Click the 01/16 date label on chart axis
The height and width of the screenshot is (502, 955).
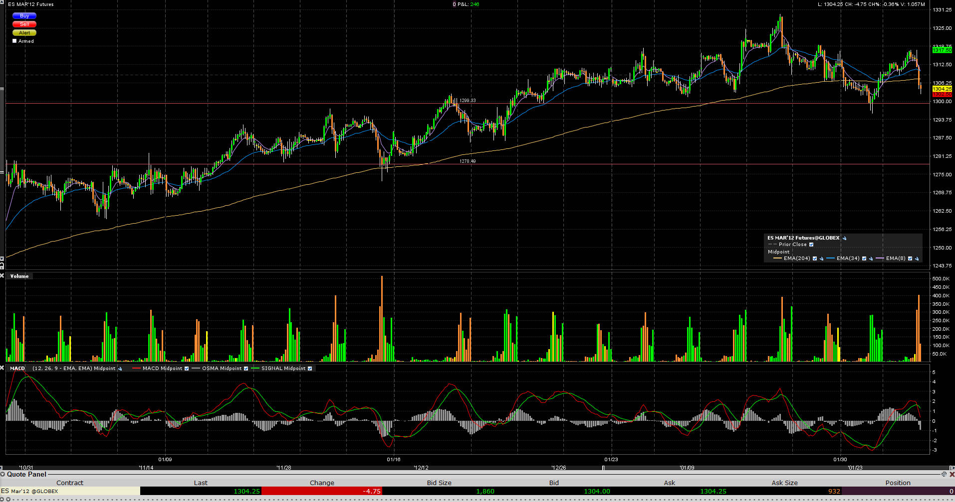pos(394,460)
